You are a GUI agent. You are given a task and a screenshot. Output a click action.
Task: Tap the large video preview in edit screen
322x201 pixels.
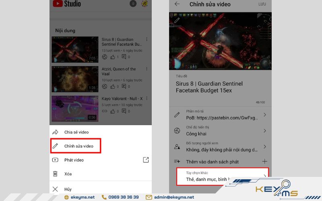pos(220,41)
